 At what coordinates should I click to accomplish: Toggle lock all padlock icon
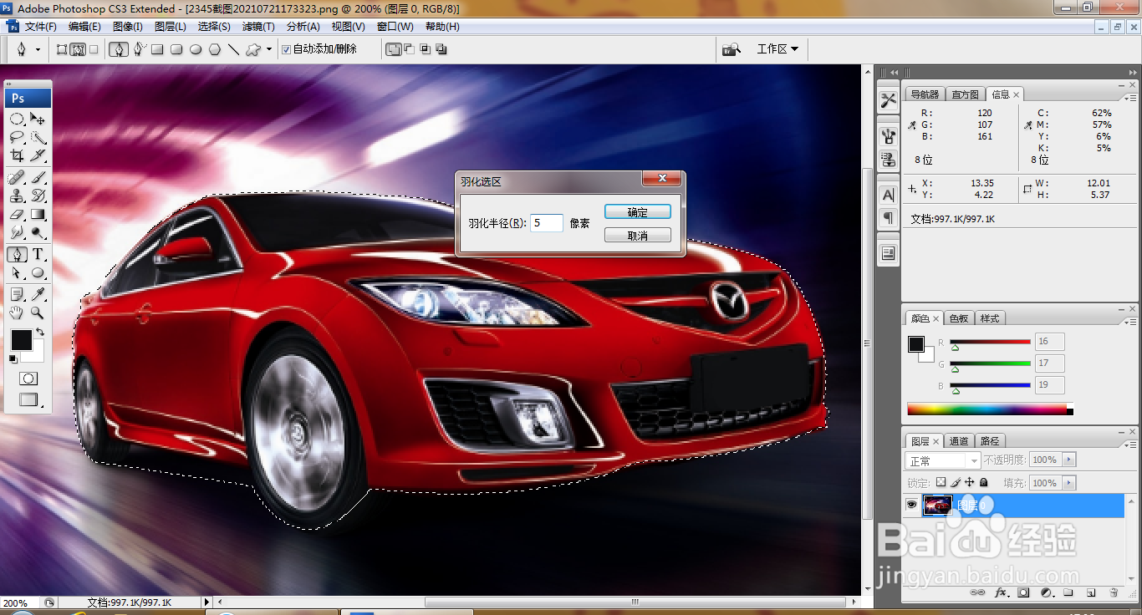pos(983,483)
